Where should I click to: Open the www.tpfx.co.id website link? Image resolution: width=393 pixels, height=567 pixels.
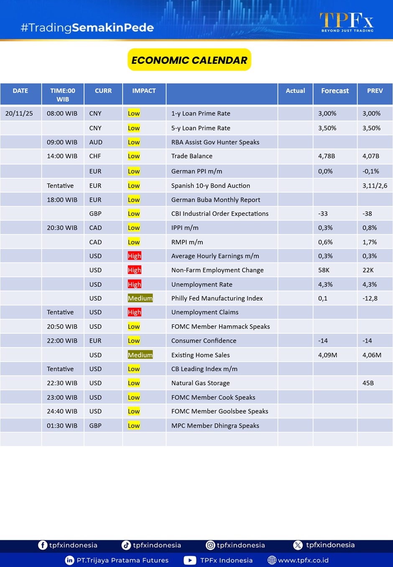click(303, 560)
